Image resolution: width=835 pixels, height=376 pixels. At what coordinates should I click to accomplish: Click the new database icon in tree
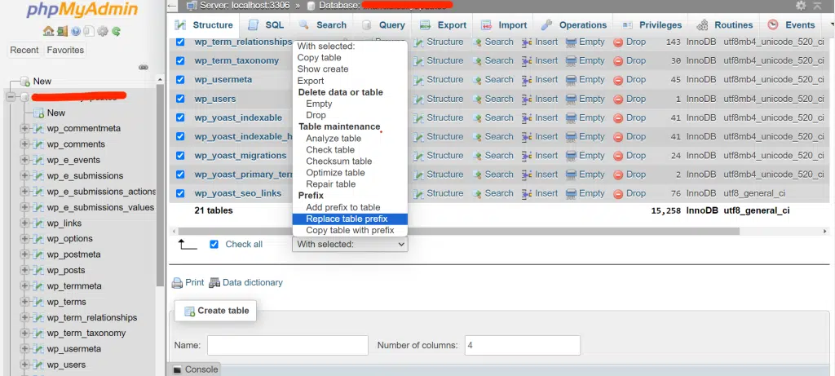pos(25,82)
